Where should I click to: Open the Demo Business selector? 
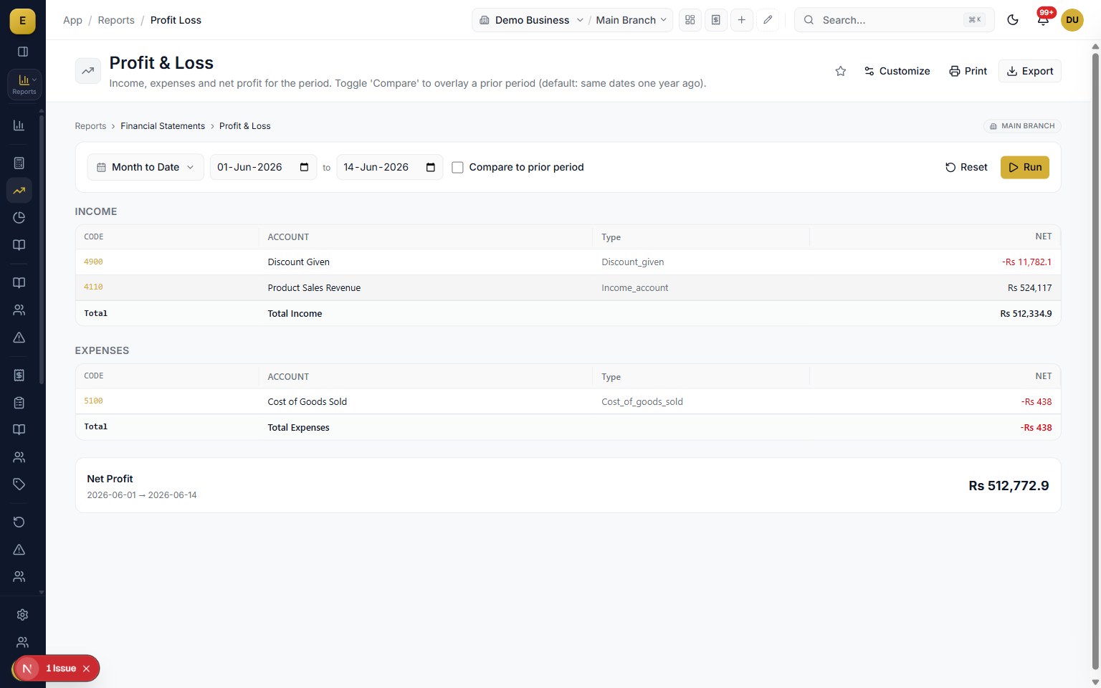531,20
